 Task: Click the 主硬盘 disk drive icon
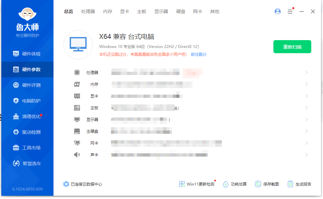[77, 131]
